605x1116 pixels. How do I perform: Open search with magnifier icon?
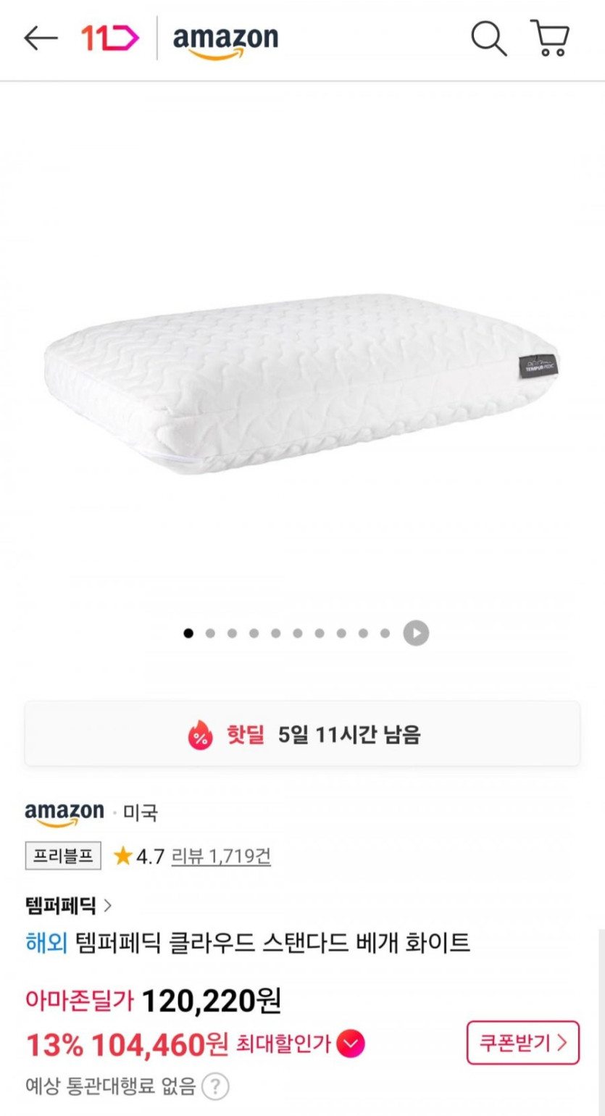pos(489,38)
